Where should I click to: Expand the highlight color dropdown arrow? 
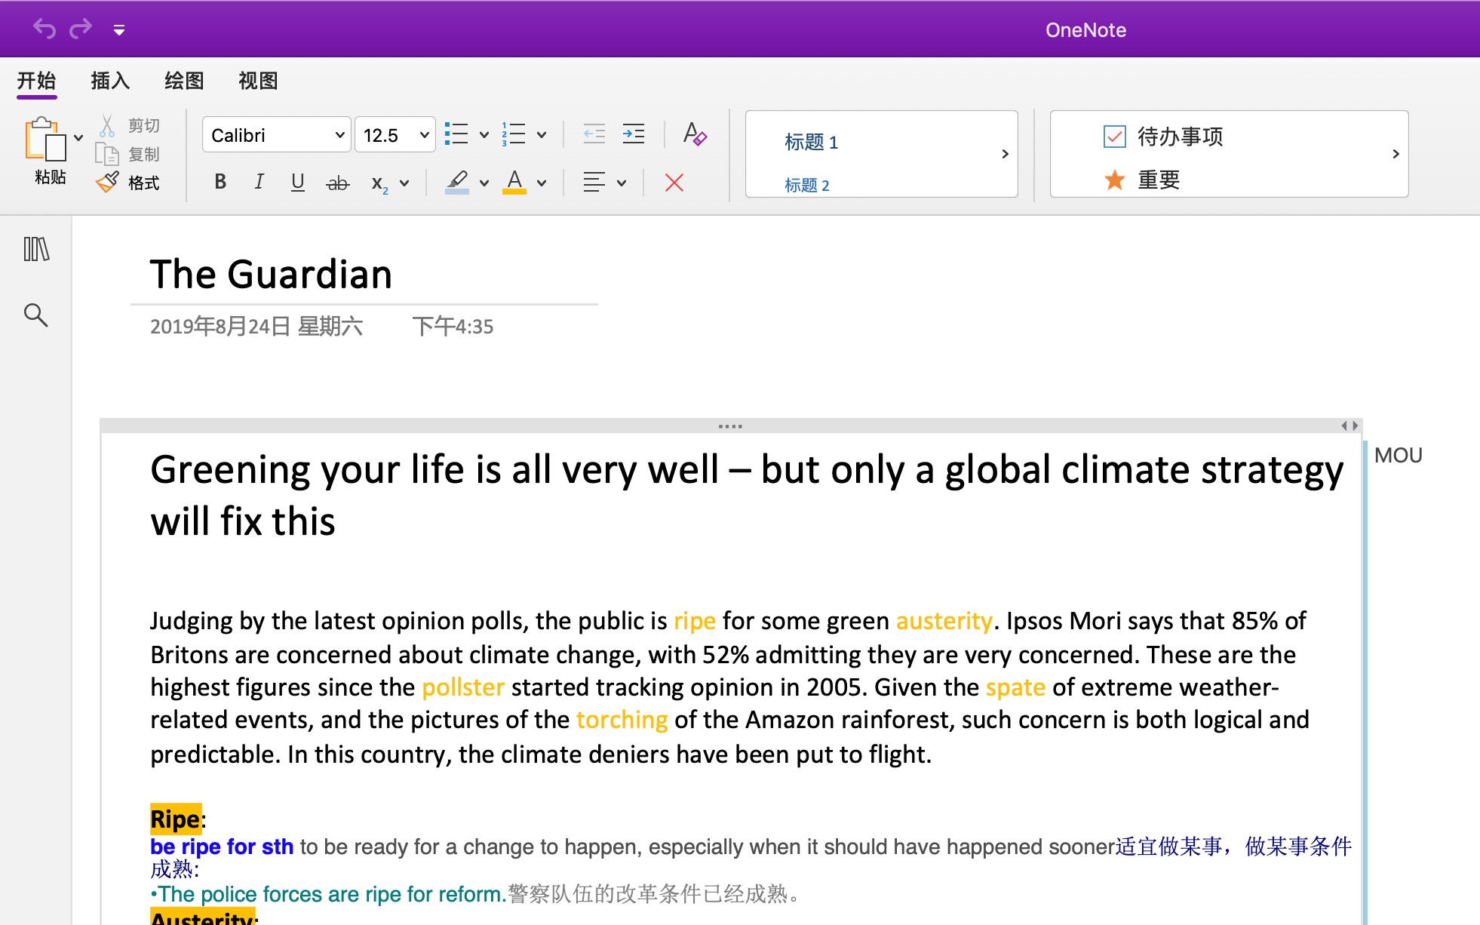coord(484,183)
